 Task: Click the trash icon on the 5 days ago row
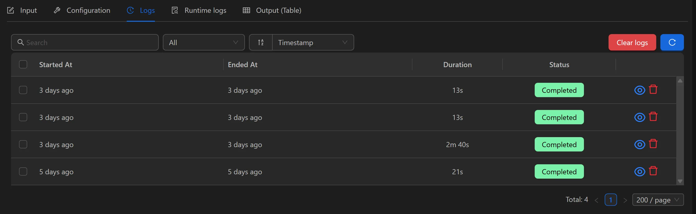(x=654, y=171)
